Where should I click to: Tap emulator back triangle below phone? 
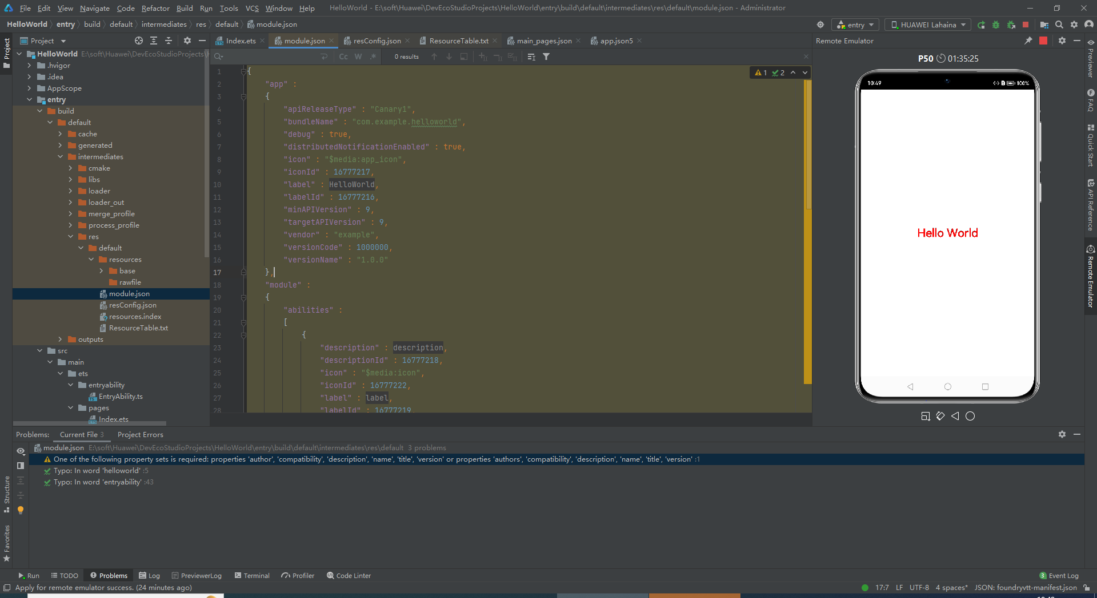[x=955, y=416]
